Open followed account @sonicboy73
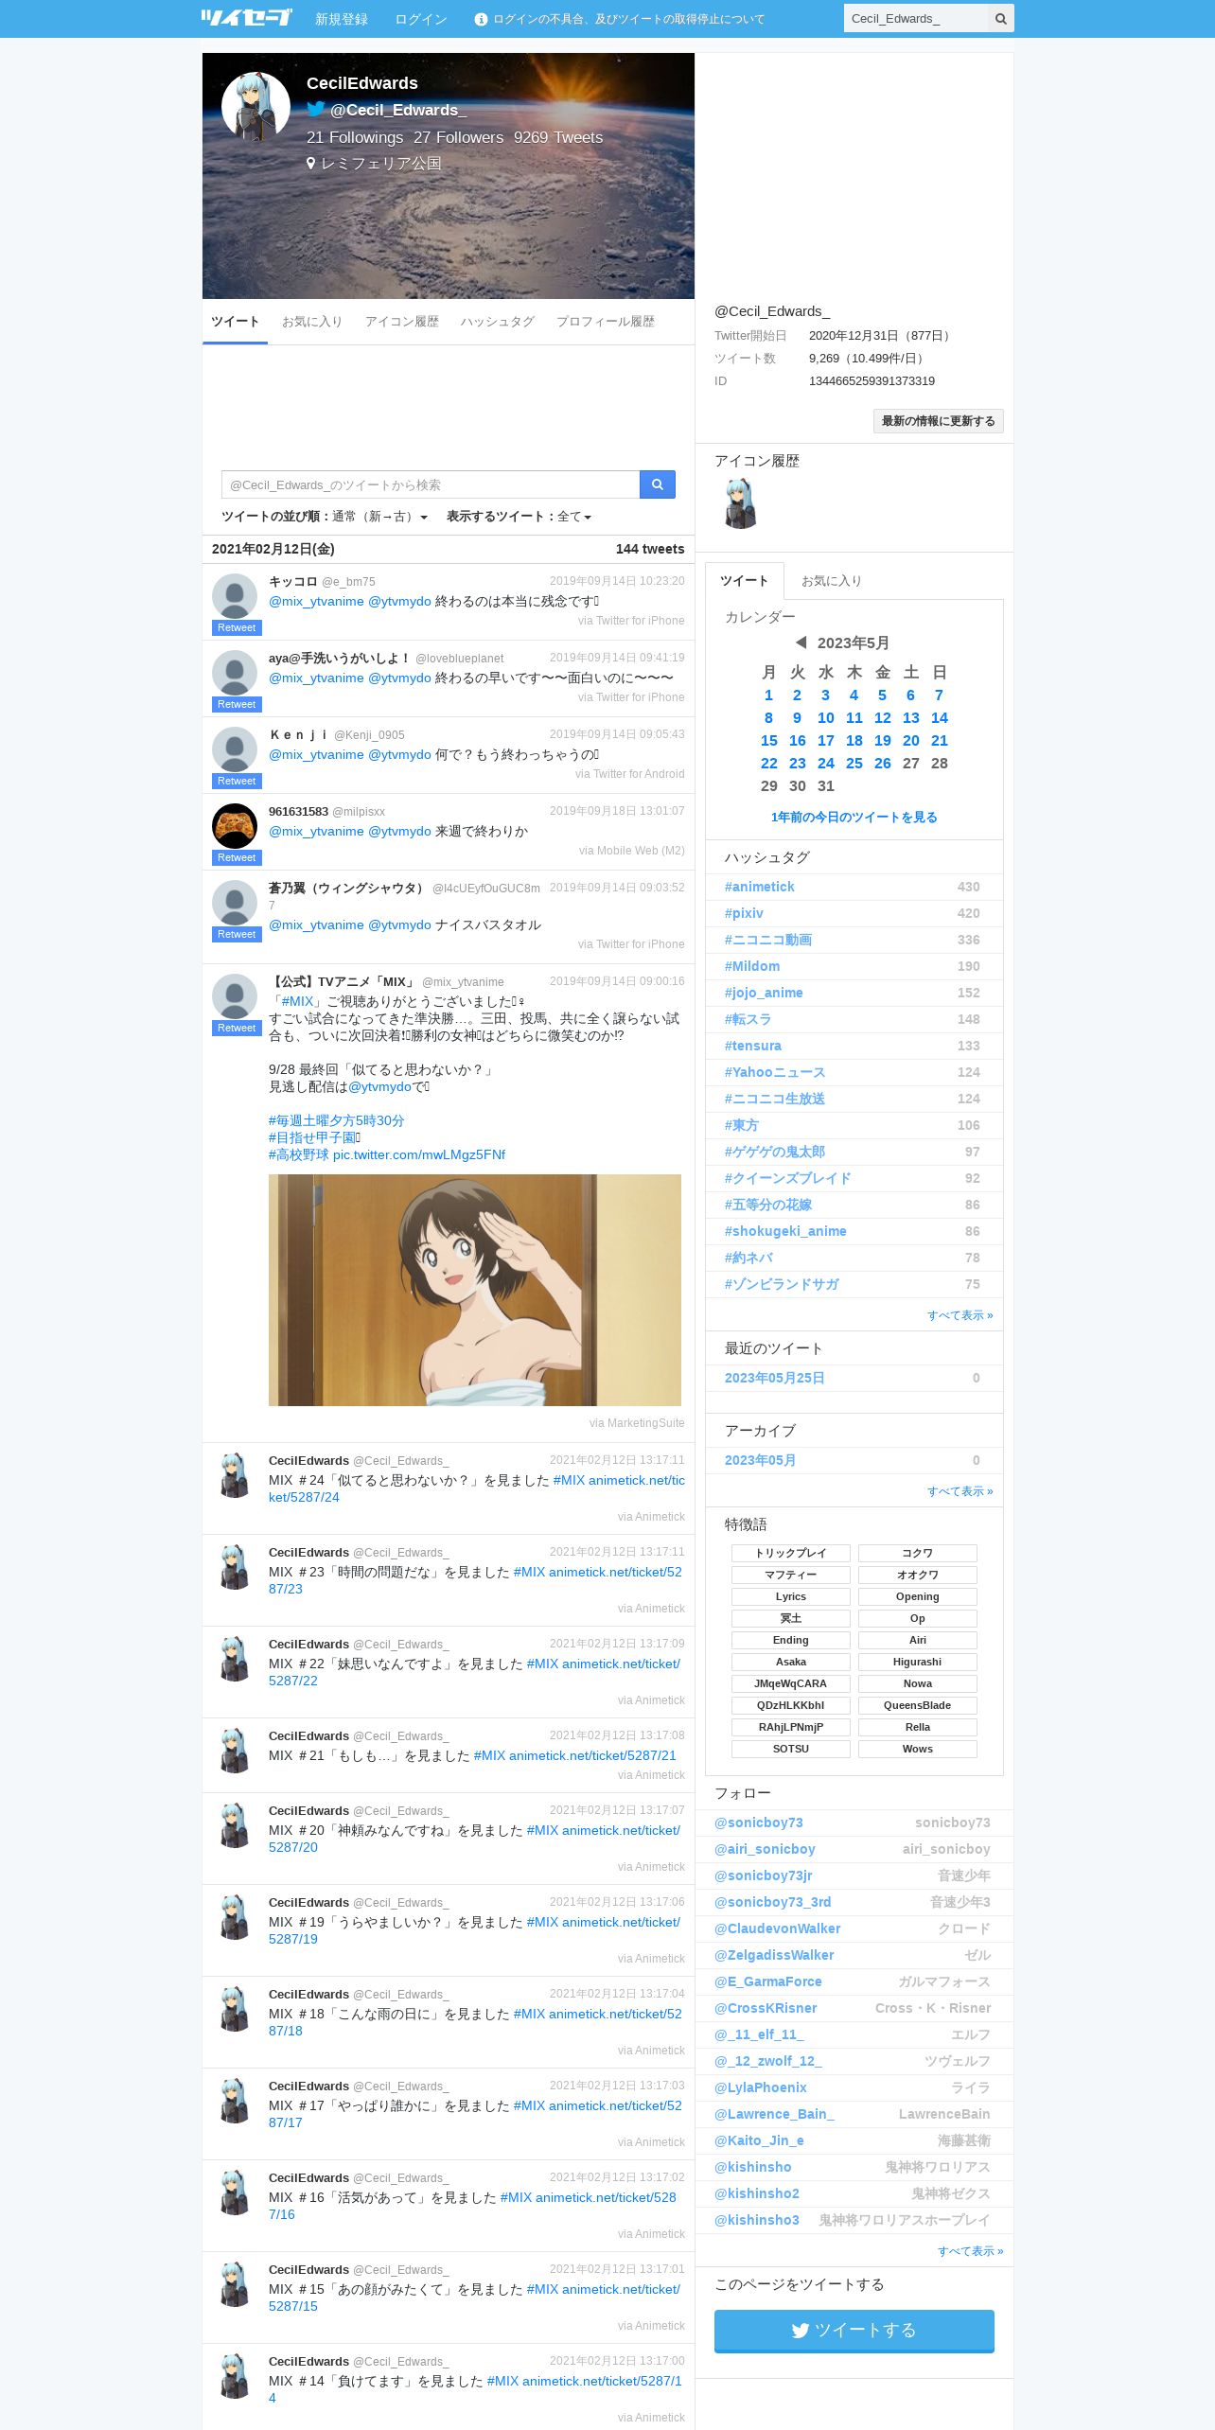1215x2430 pixels. [x=759, y=1822]
